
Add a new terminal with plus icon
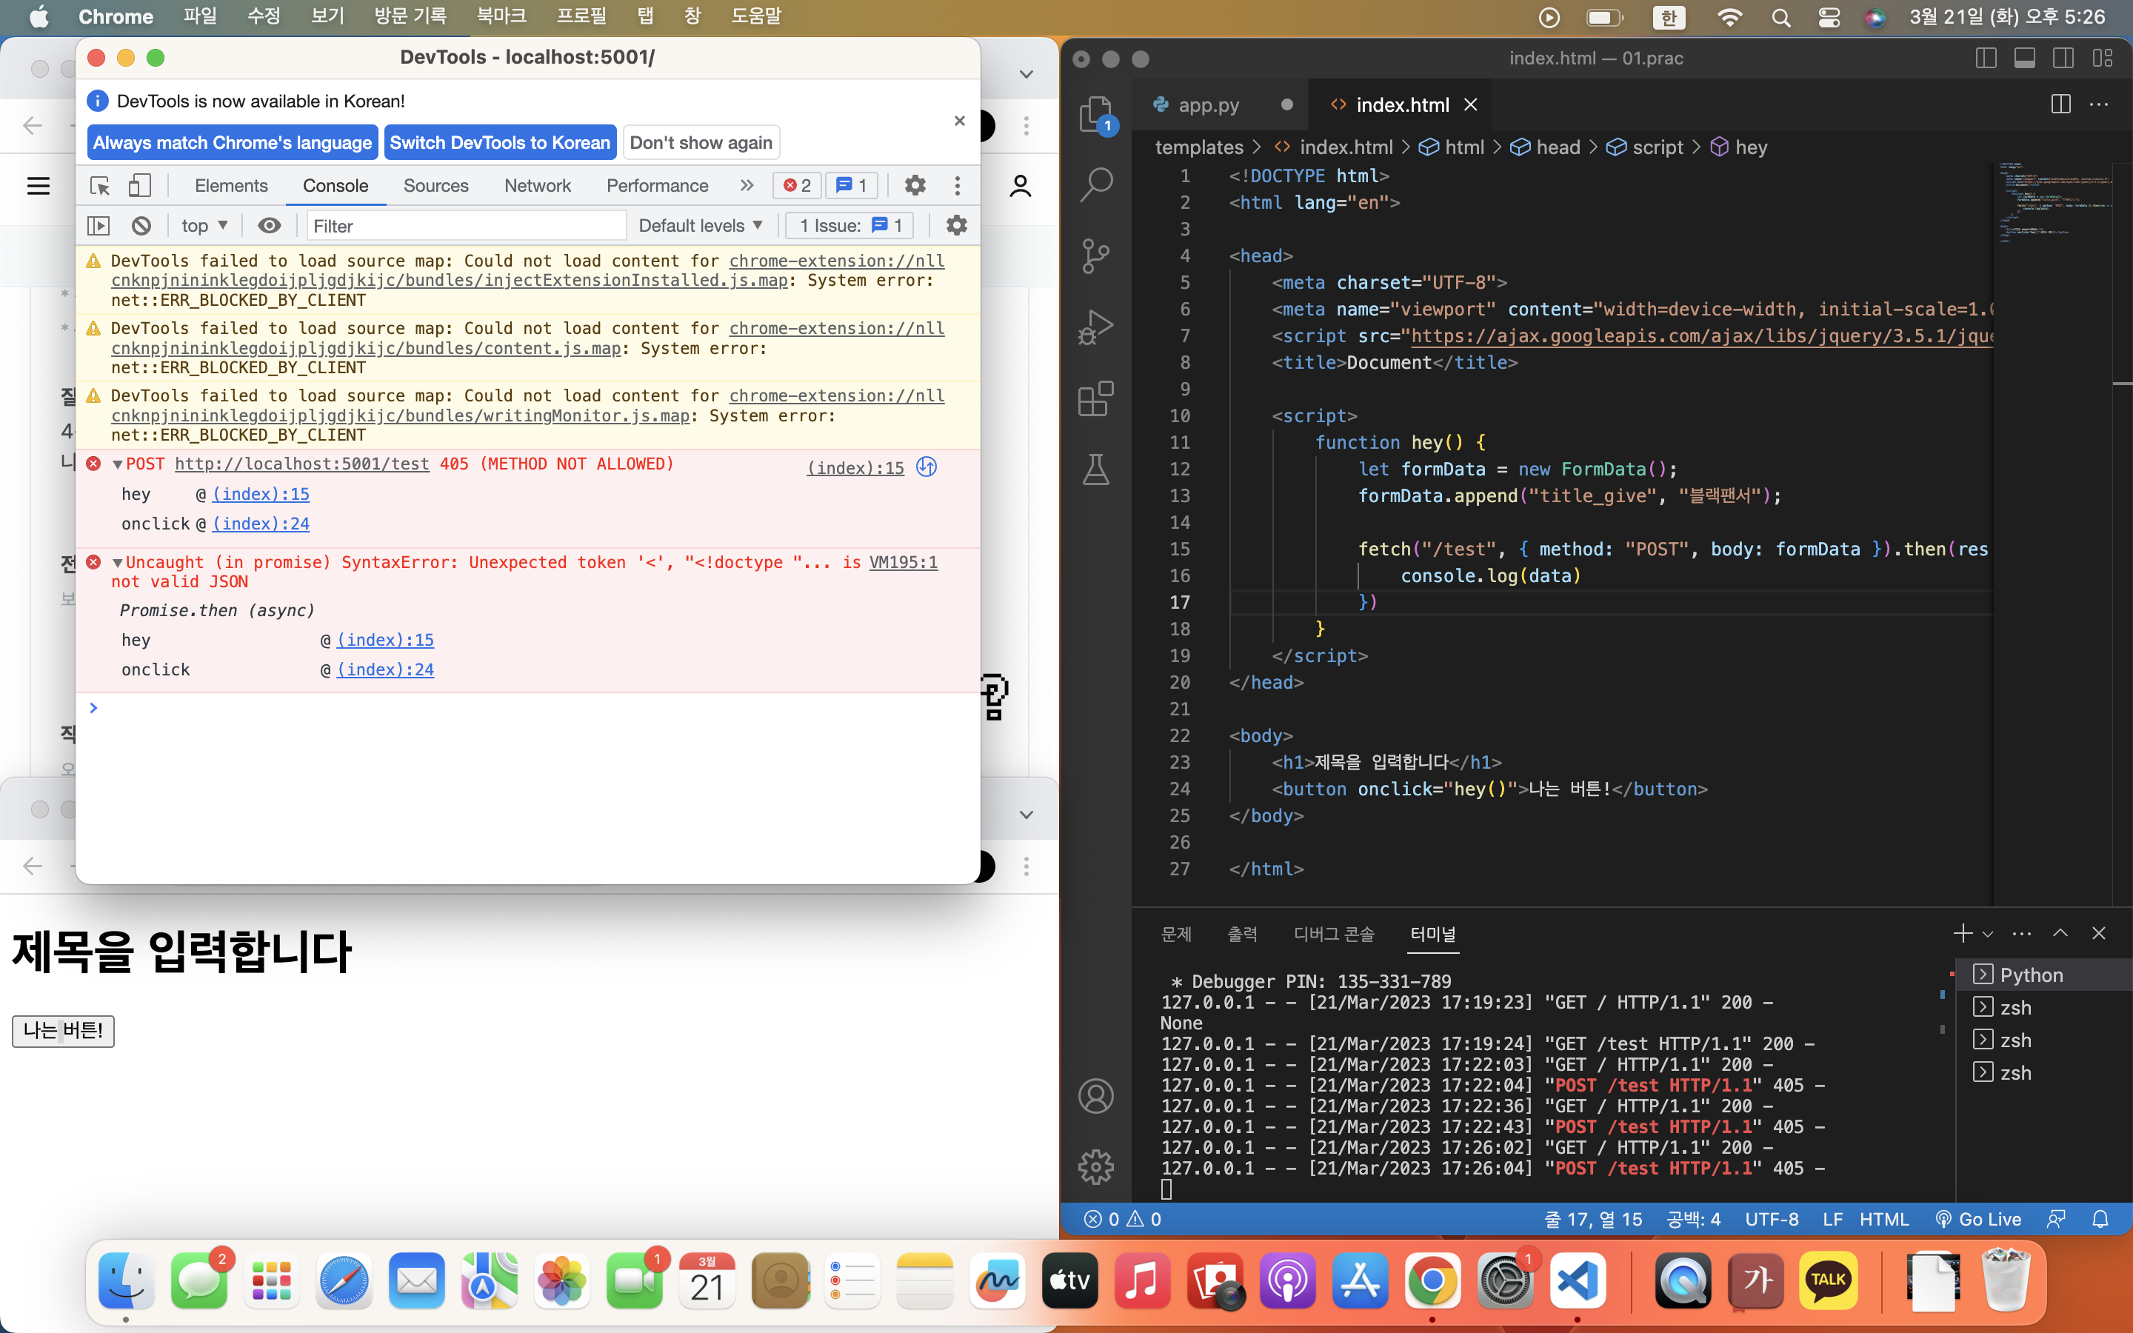(x=1962, y=933)
